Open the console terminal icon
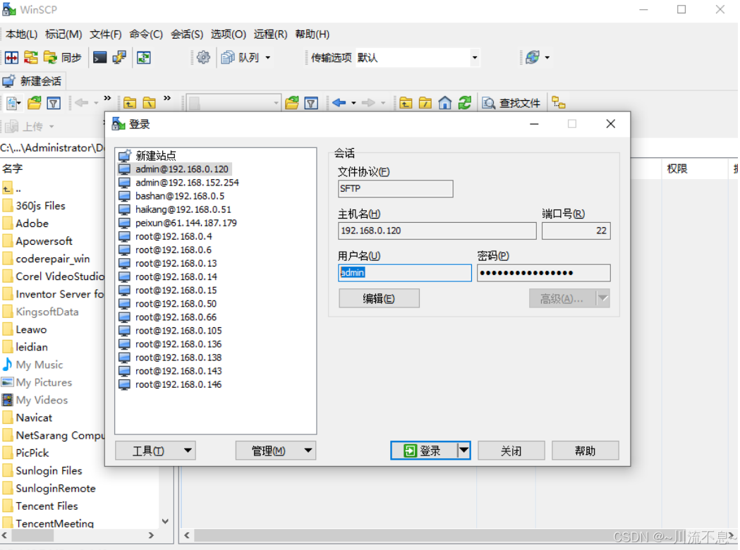The width and height of the screenshot is (740, 550). 99,58
